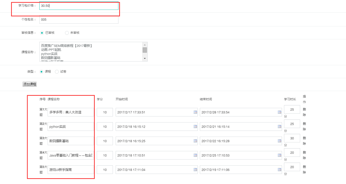Open date picker for 2017/2/22 16:15:28
The image size is (346, 184).
(279, 141)
